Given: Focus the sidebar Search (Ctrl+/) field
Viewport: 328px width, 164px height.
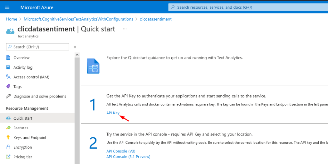Looking at the screenshot, I should coord(38,47).
